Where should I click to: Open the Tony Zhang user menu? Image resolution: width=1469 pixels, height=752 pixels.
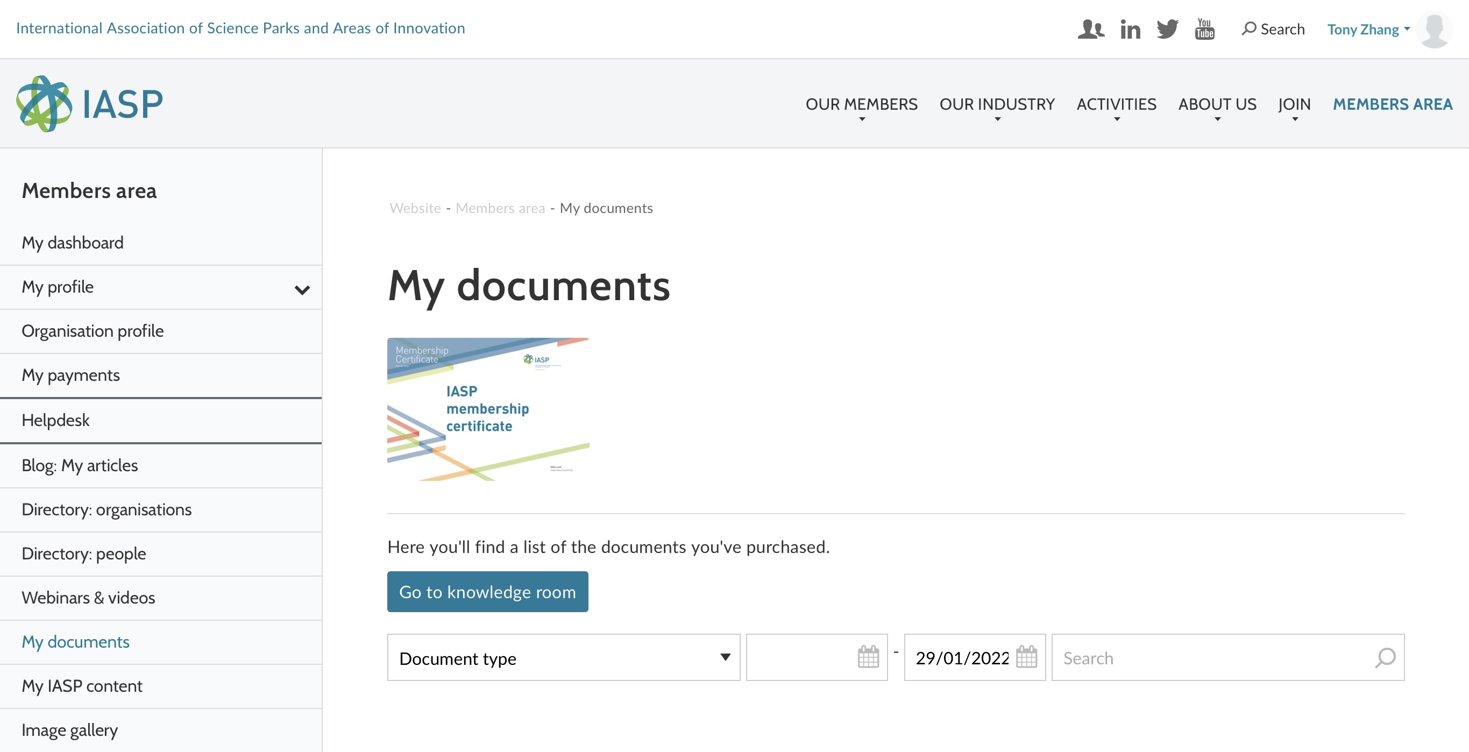click(1367, 30)
